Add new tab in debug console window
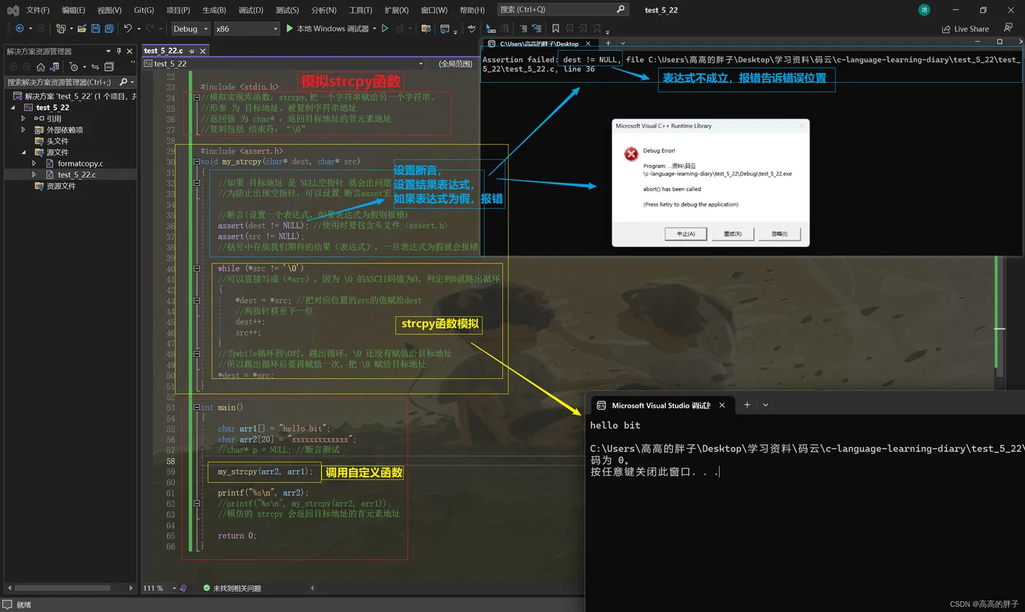The image size is (1025, 612). (747, 405)
